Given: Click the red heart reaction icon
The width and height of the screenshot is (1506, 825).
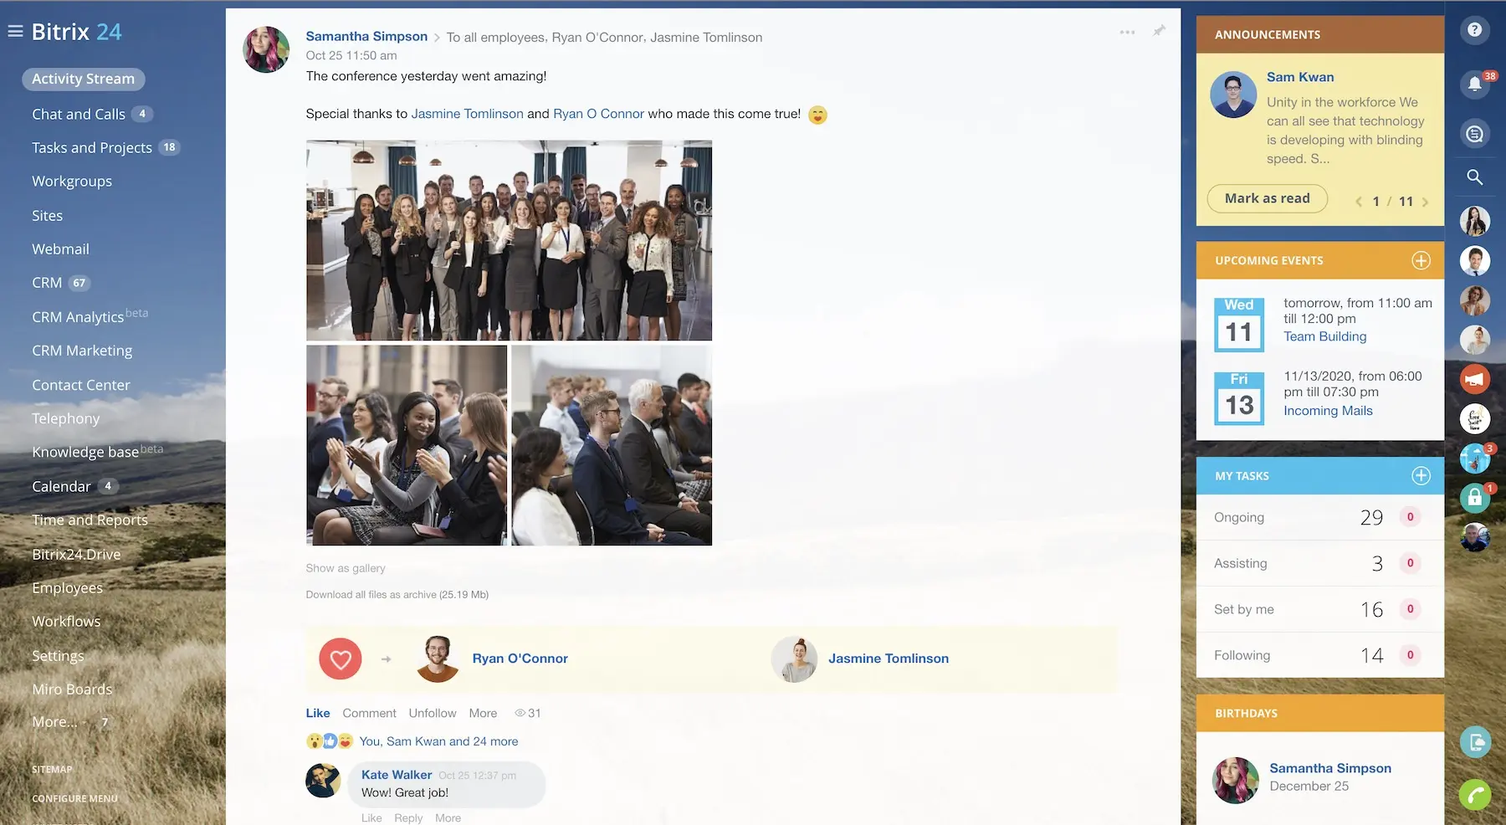Looking at the screenshot, I should 340,659.
